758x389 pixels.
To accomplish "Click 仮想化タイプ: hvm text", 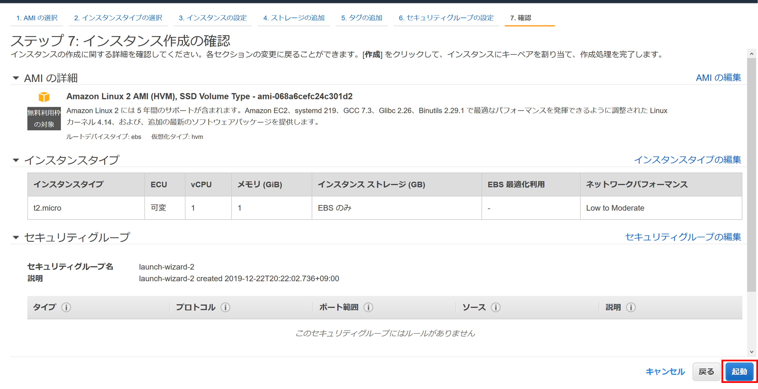I will 177,137.
